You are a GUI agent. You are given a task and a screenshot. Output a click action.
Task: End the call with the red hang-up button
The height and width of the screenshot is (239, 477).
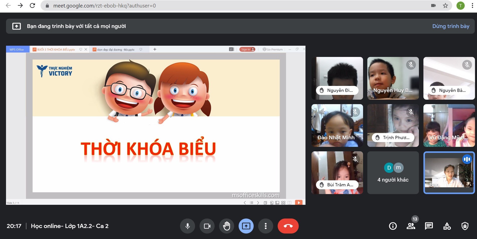pyautogui.click(x=288, y=226)
